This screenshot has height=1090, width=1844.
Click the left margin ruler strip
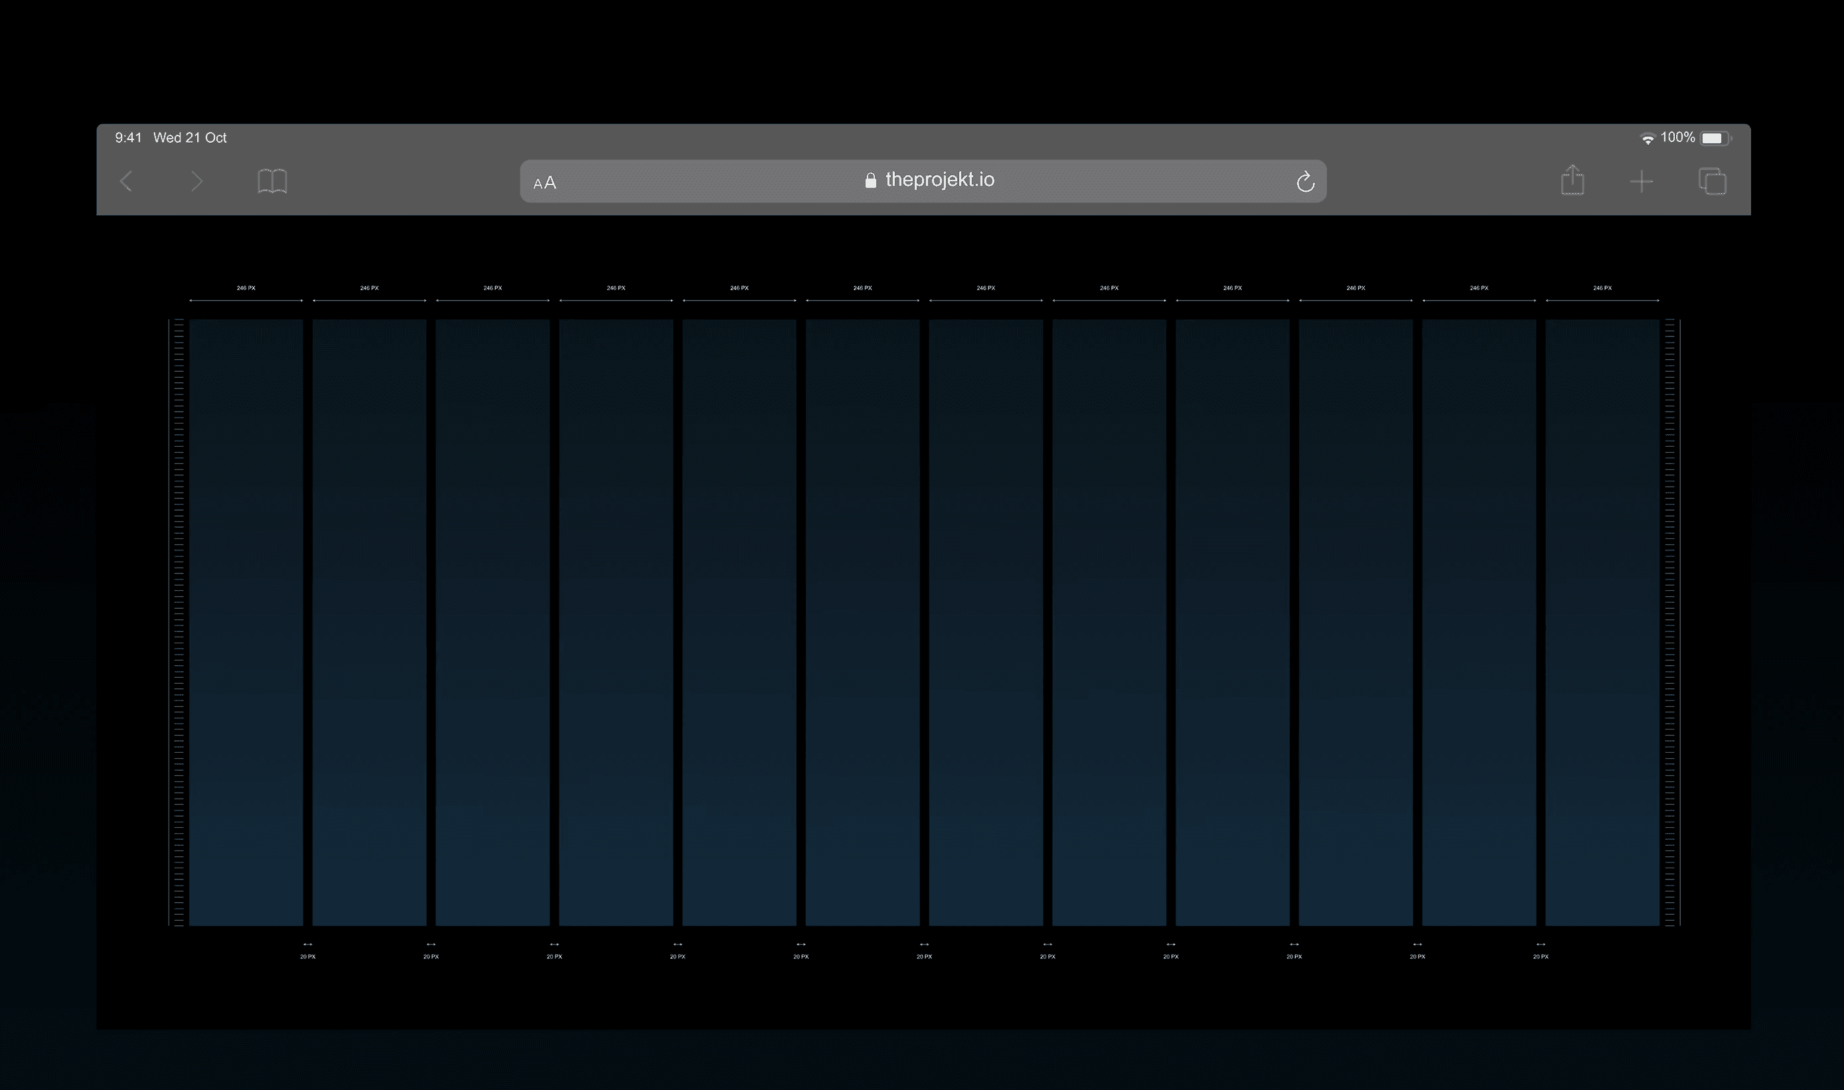pyautogui.click(x=178, y=621)
